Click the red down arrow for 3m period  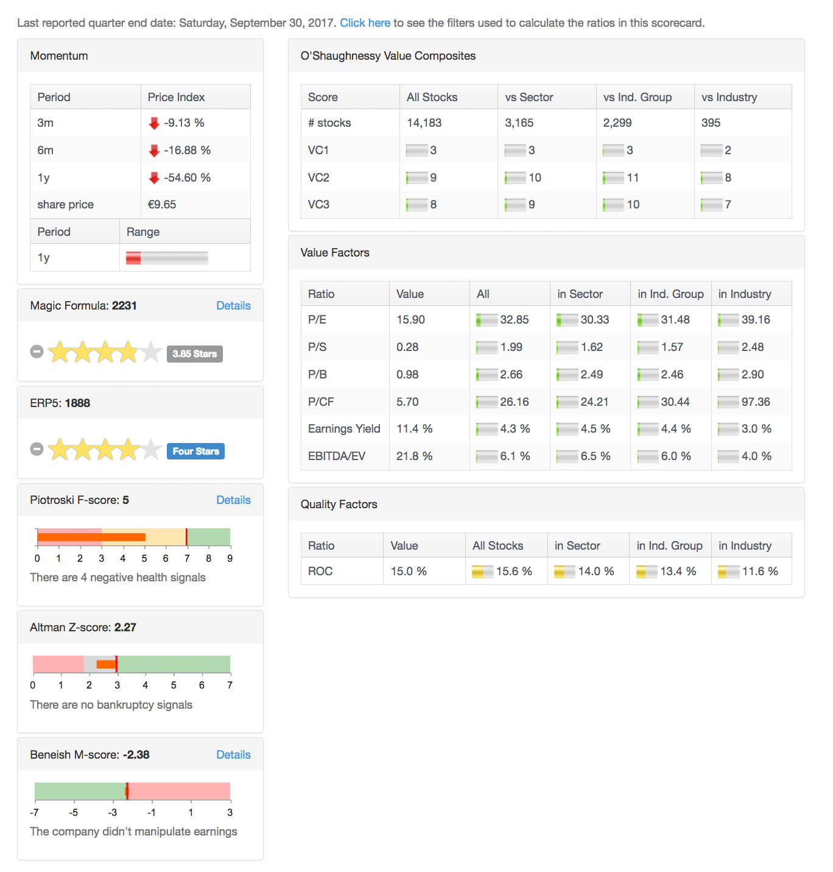tap(154, 123)
